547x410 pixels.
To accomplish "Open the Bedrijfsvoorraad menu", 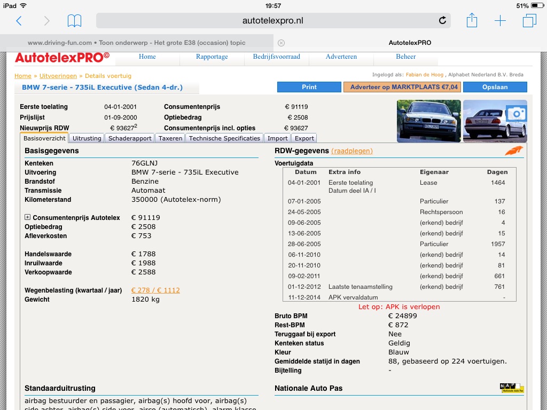I will point(276,57).
